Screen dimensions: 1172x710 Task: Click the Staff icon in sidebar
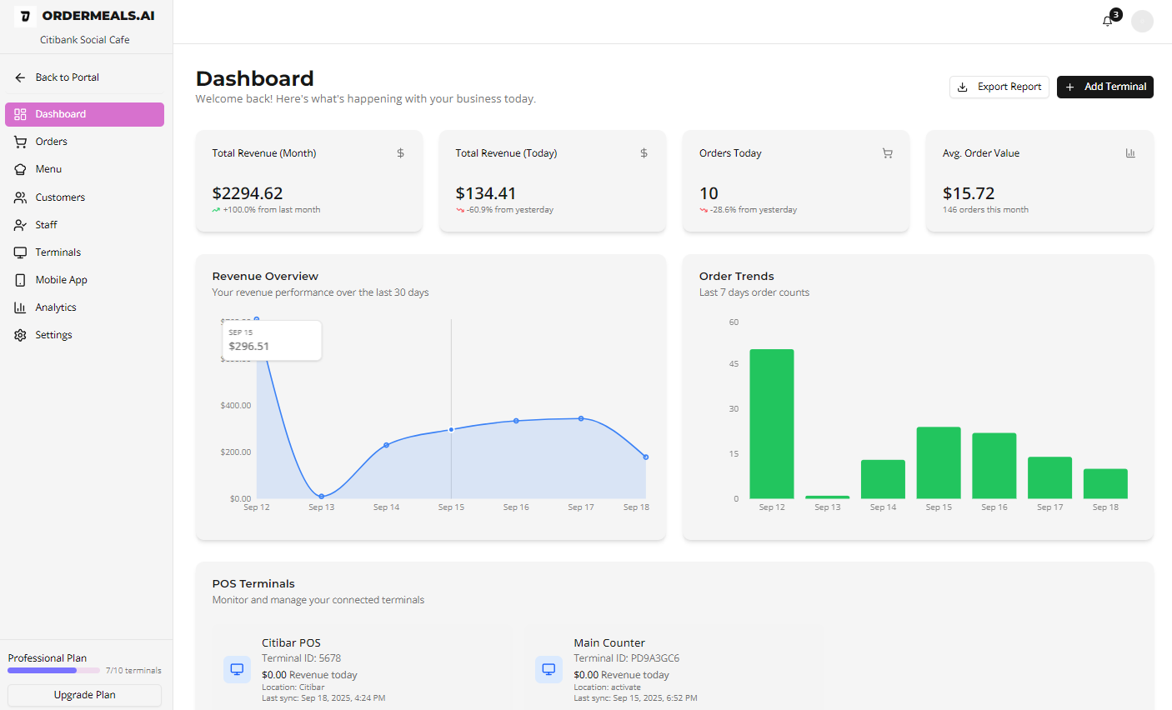(19, 224)
